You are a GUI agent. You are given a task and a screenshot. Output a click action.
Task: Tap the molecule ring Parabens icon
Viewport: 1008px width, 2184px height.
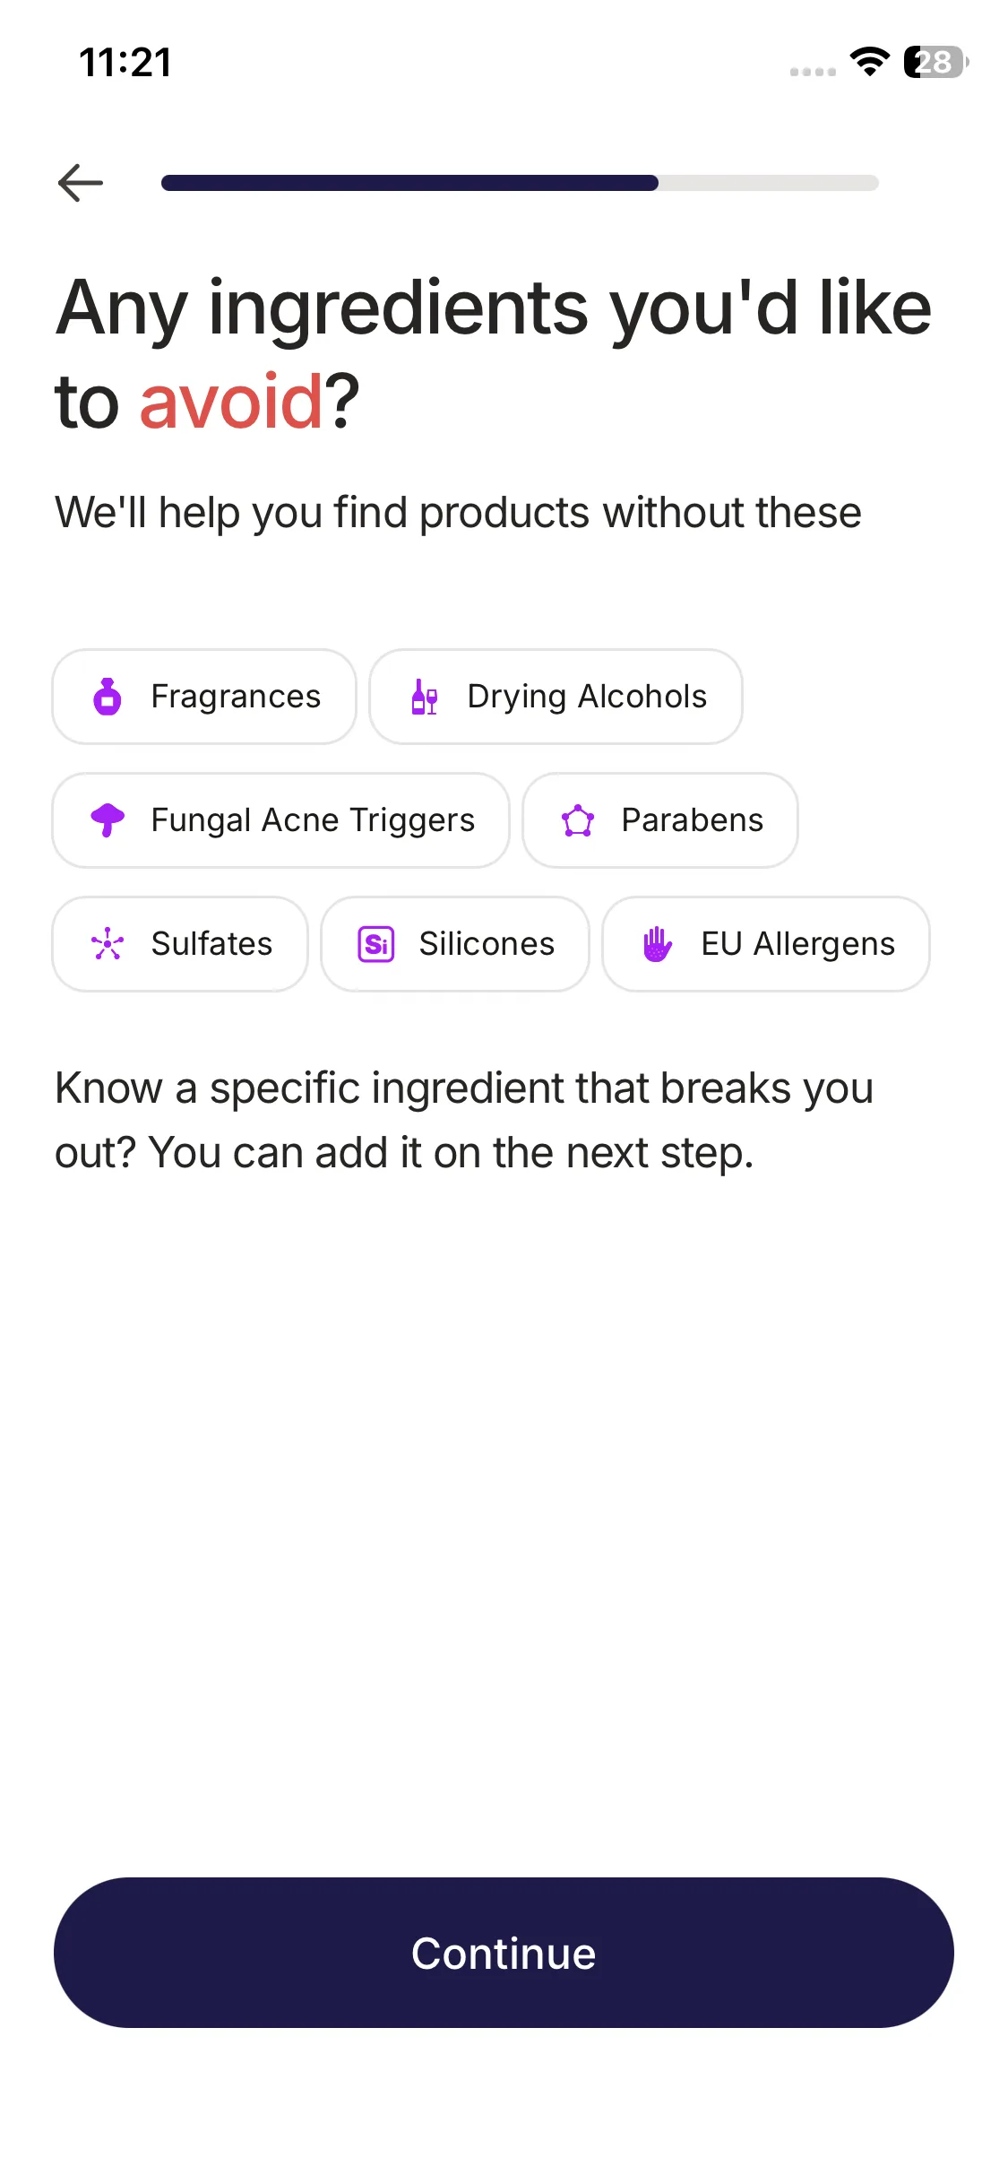578,820
